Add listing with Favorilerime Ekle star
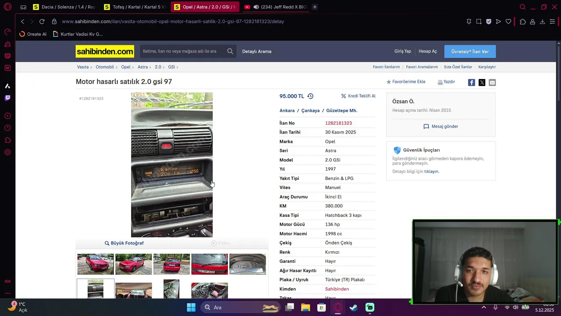Screen dimensions: 561x316 (x=406, y=82)
